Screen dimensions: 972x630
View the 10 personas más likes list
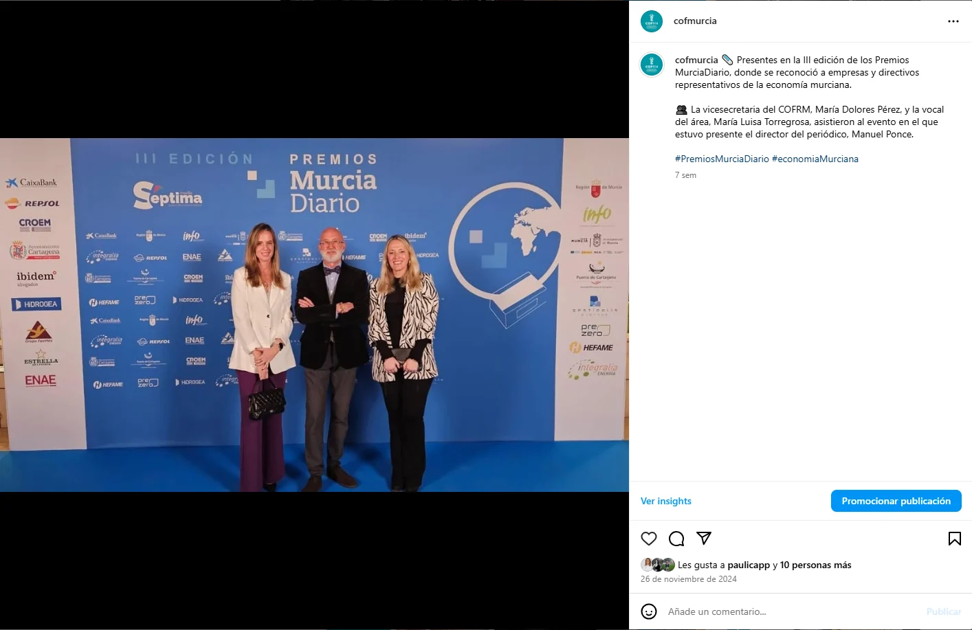coord(815,565)
